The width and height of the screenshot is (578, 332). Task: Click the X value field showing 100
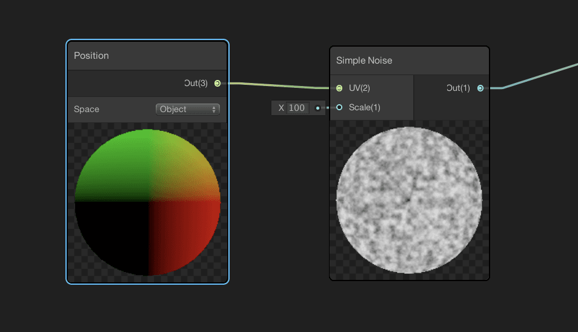[x=297, y=108]
